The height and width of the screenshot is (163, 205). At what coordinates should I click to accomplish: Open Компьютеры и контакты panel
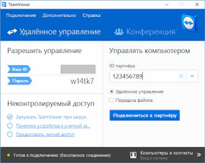(167, 153)
